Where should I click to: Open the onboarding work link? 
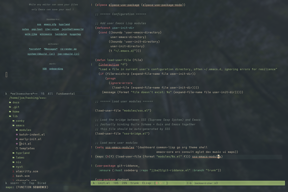[56, 69]
